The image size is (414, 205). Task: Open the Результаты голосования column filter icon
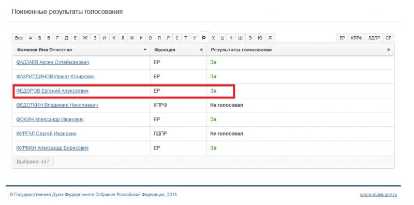pos(389,50)
